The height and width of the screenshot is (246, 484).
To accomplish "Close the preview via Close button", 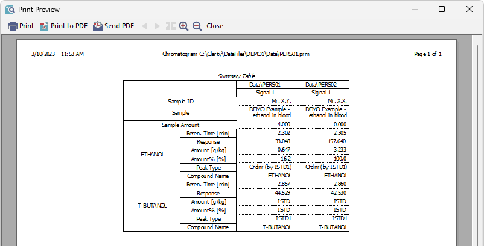I will 215,26.
